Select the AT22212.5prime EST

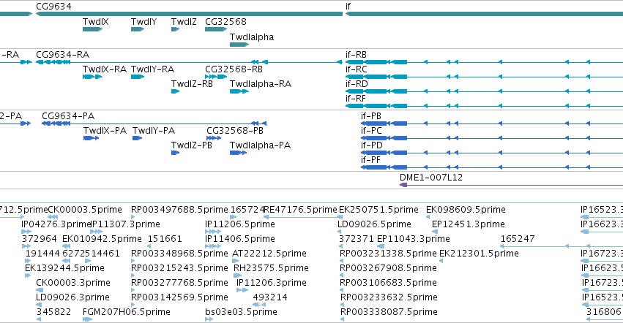pyautogui.click(x=236, y=261)
